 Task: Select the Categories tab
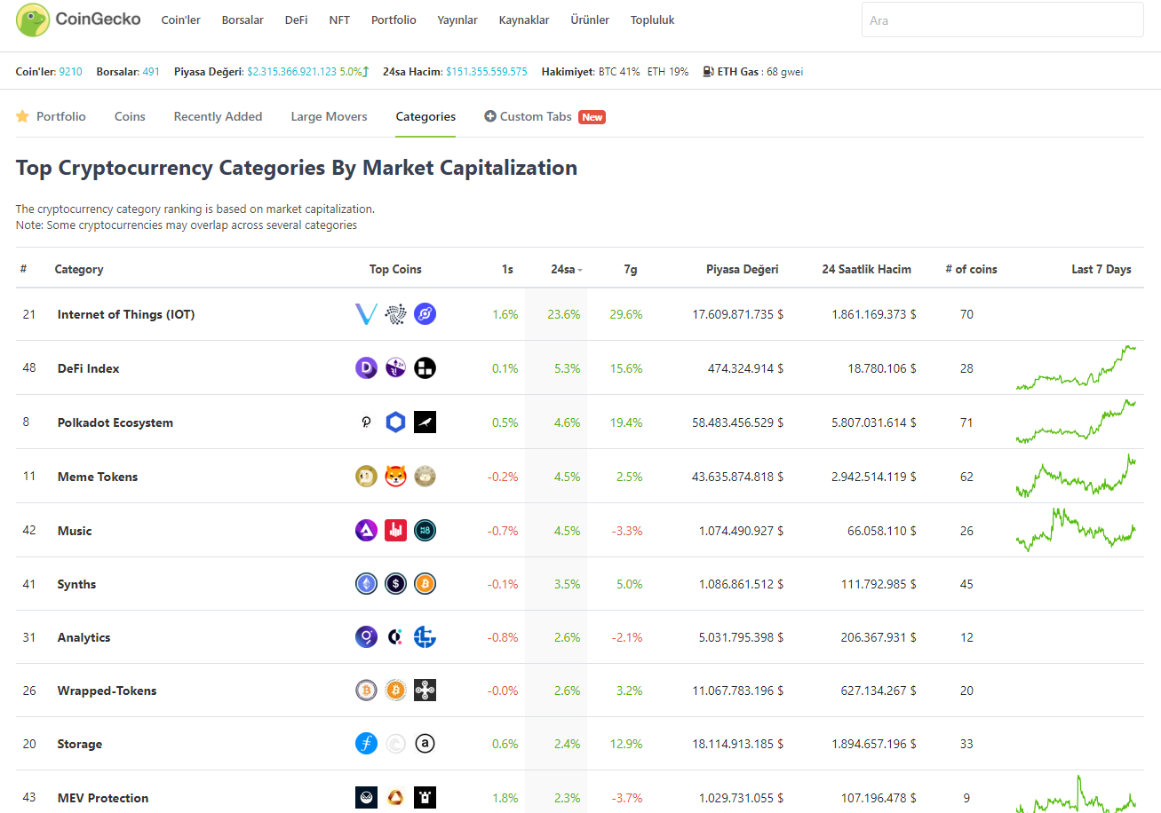pyautogui.click(x=425, y=116)
